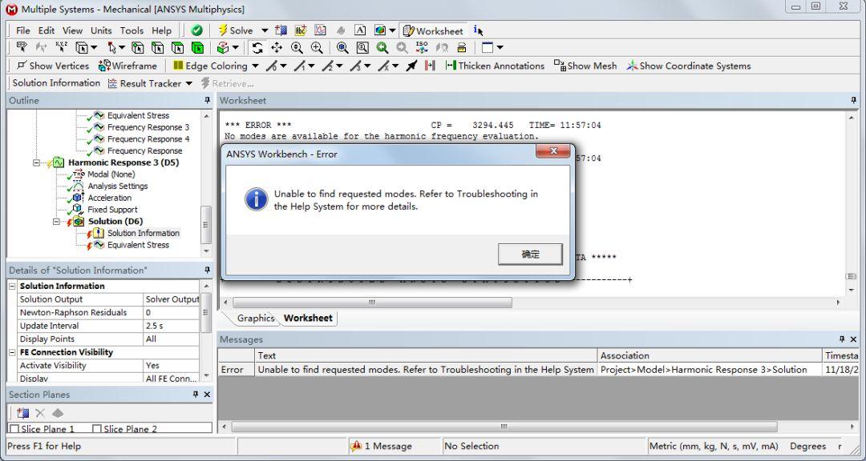Switch to the Graphics tab

[x=255, y=319]
